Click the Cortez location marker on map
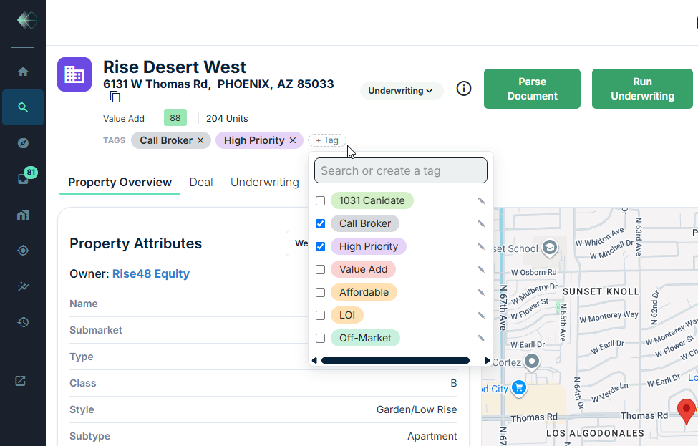Screen dimensions: 698x446 (532, 362)
